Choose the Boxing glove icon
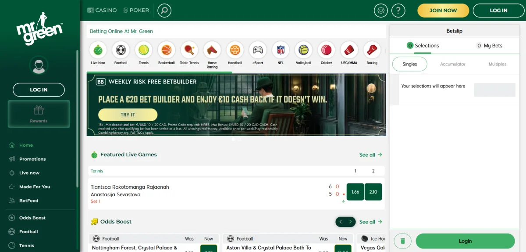Image resolution: width=526 pixels, height=252 pixels. [x=372, y=50]
